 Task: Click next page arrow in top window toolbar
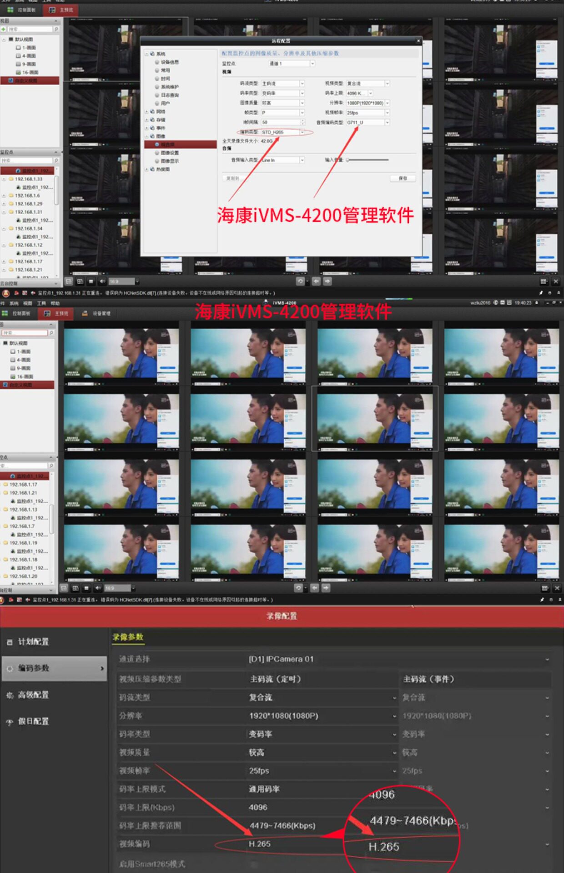327,281
